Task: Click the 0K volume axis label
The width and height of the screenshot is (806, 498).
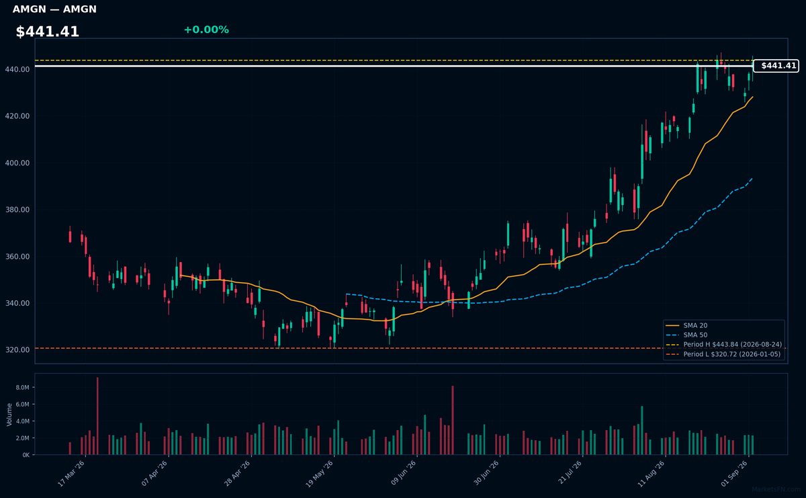Action: click(x=26, y=455)
